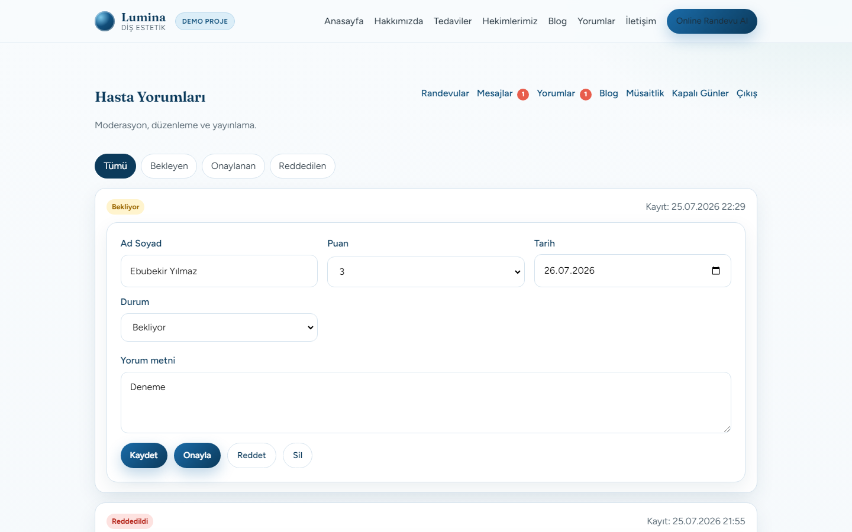Click the 'Kayıt: 25.07.2026 22:29' timestamp
This screenshot has width=852, height=532.
[695, 207]
